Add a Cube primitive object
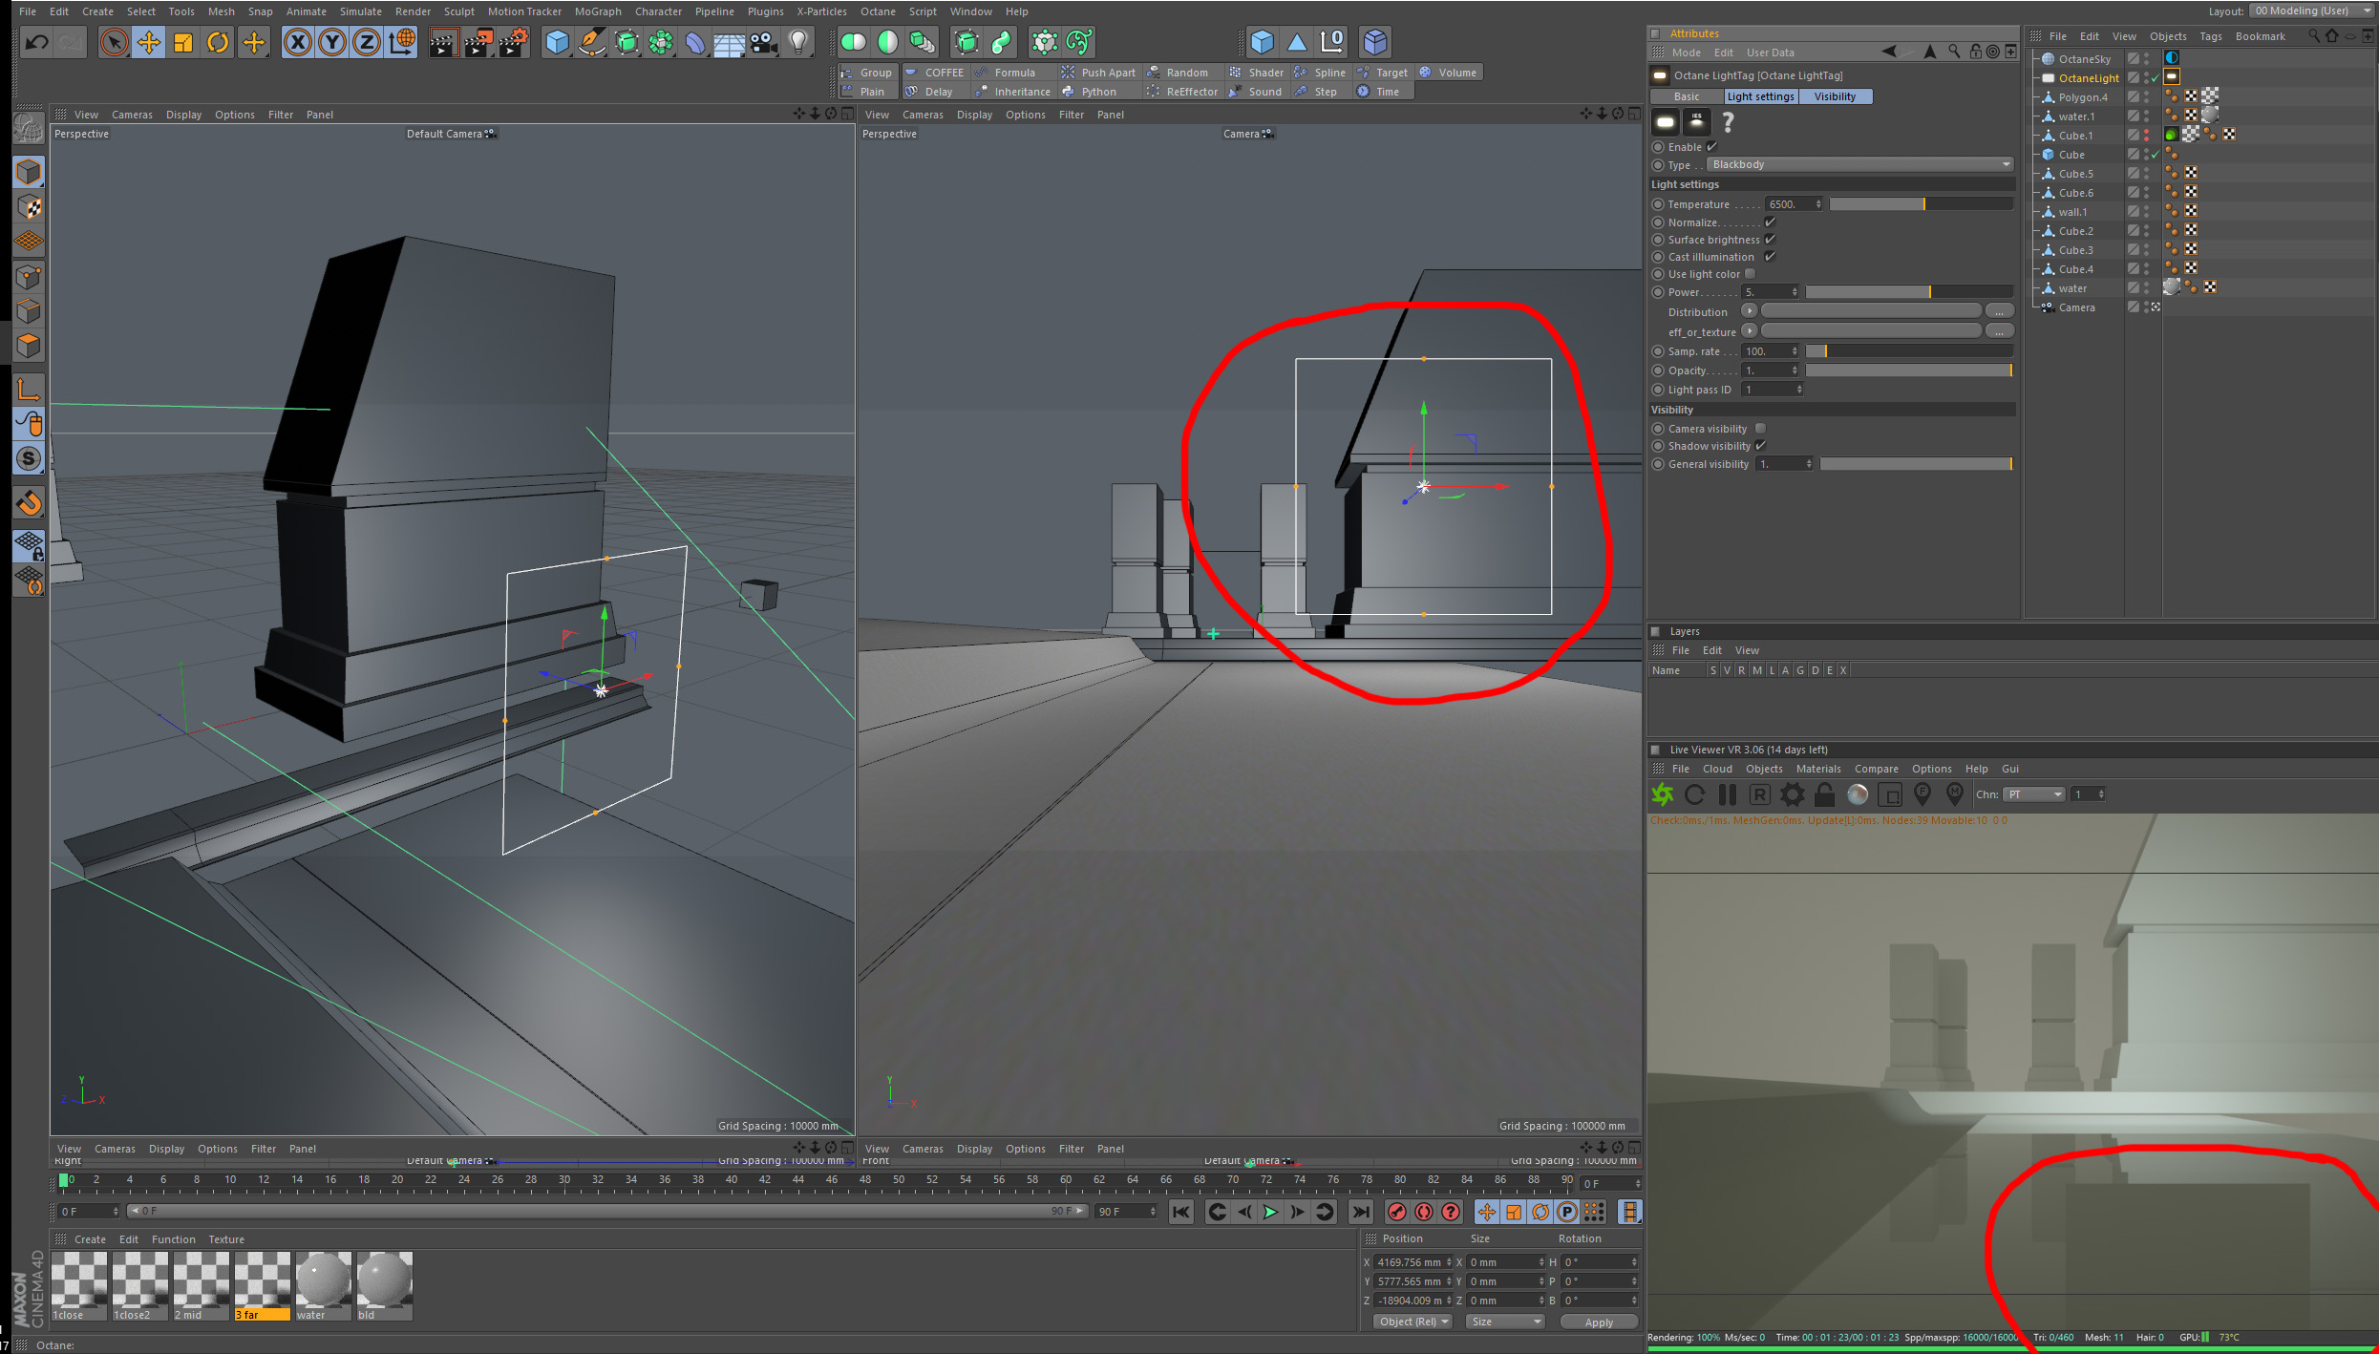 coord(557,42)
